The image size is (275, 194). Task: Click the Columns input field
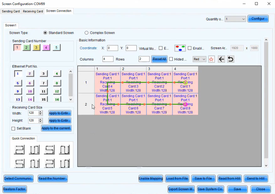(x=108, y=59)
